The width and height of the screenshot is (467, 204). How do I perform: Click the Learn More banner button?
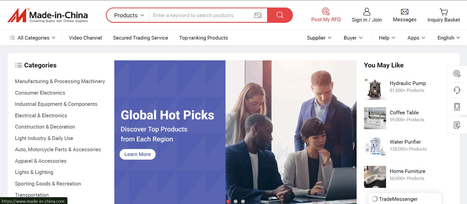point(137,154)
